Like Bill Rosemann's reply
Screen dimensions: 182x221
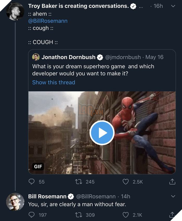125,215
